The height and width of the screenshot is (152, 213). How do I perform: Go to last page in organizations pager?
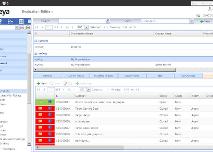(67, 27)
